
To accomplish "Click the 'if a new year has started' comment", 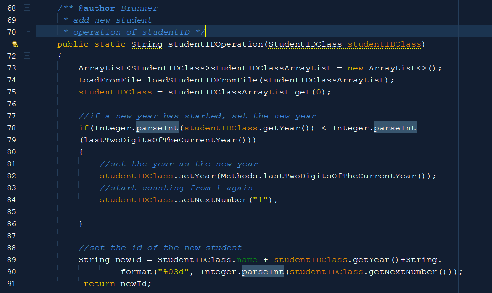I will (x=197, y=116).
